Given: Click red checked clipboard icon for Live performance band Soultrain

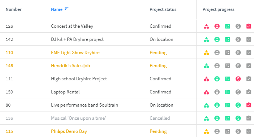Looking at the screenshot, I should pyautogui.click(x=249, y=105).
